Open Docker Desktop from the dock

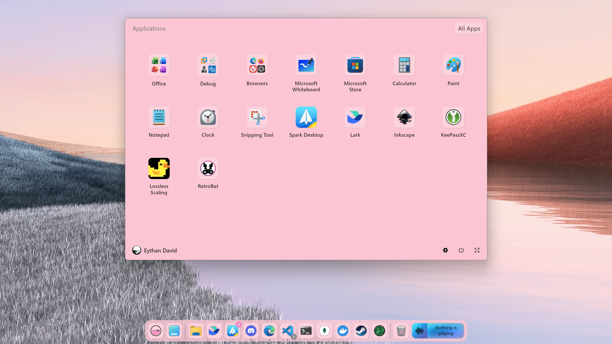point(343,331)
